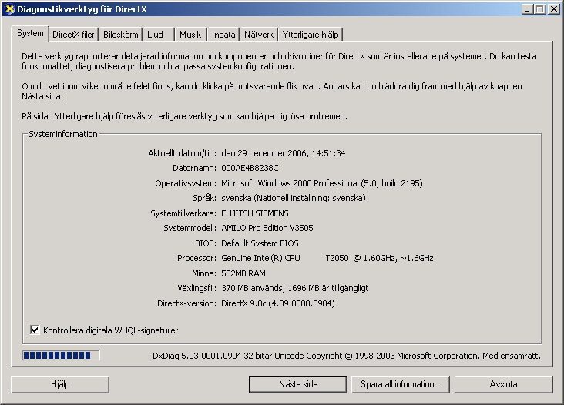Screen dimensions: 564x405
Task: Open the Ytterligare hjälp tab
Action: pyautogui.click(x=311, y=35)
